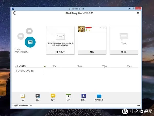
Task: Click the speech bubble icon in the SMS card
Action: click(124, 37)
